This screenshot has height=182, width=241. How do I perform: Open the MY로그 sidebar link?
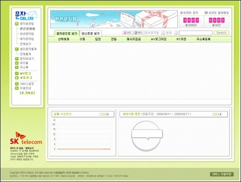coord(25,74)
